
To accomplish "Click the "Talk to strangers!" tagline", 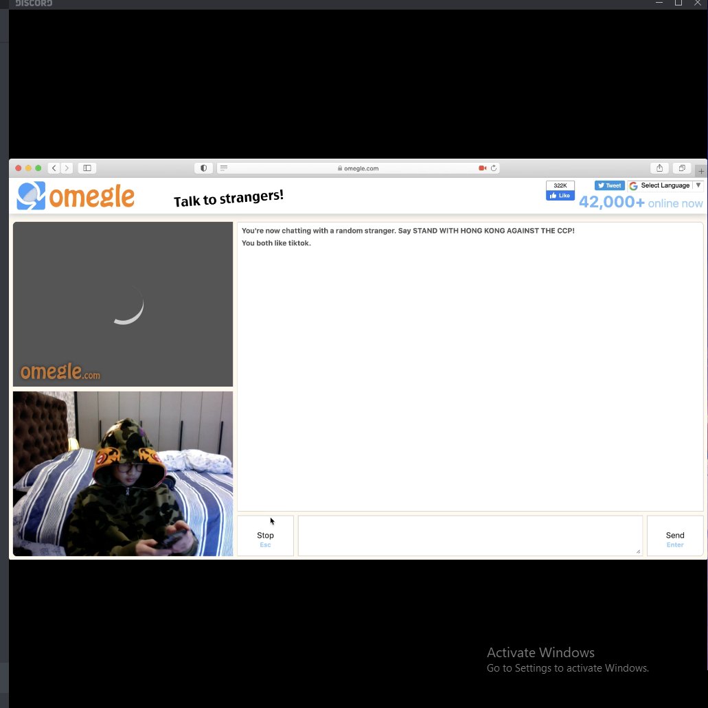I will click(x=229, y=198).
